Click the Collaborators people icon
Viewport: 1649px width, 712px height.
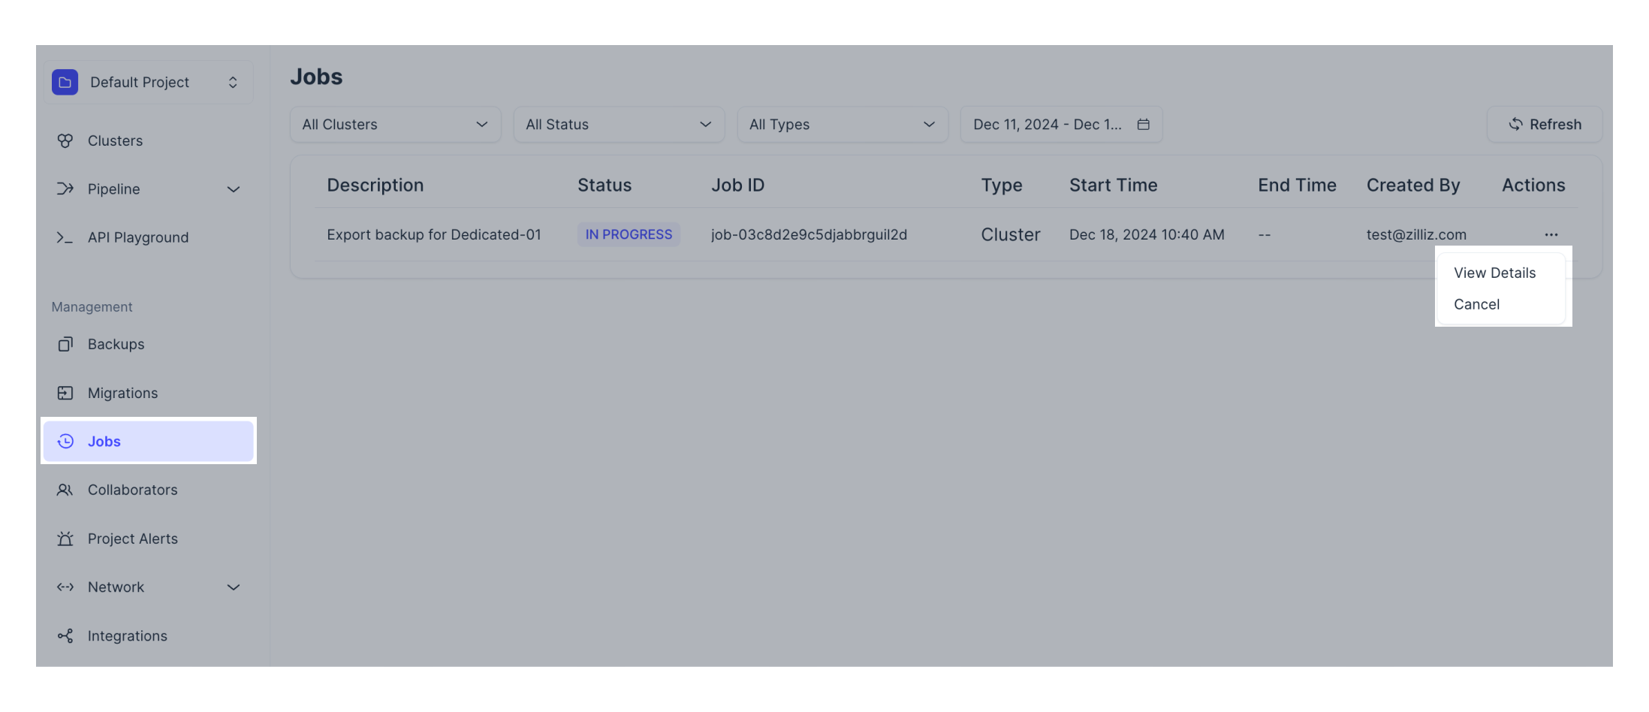tap(65, 490)
